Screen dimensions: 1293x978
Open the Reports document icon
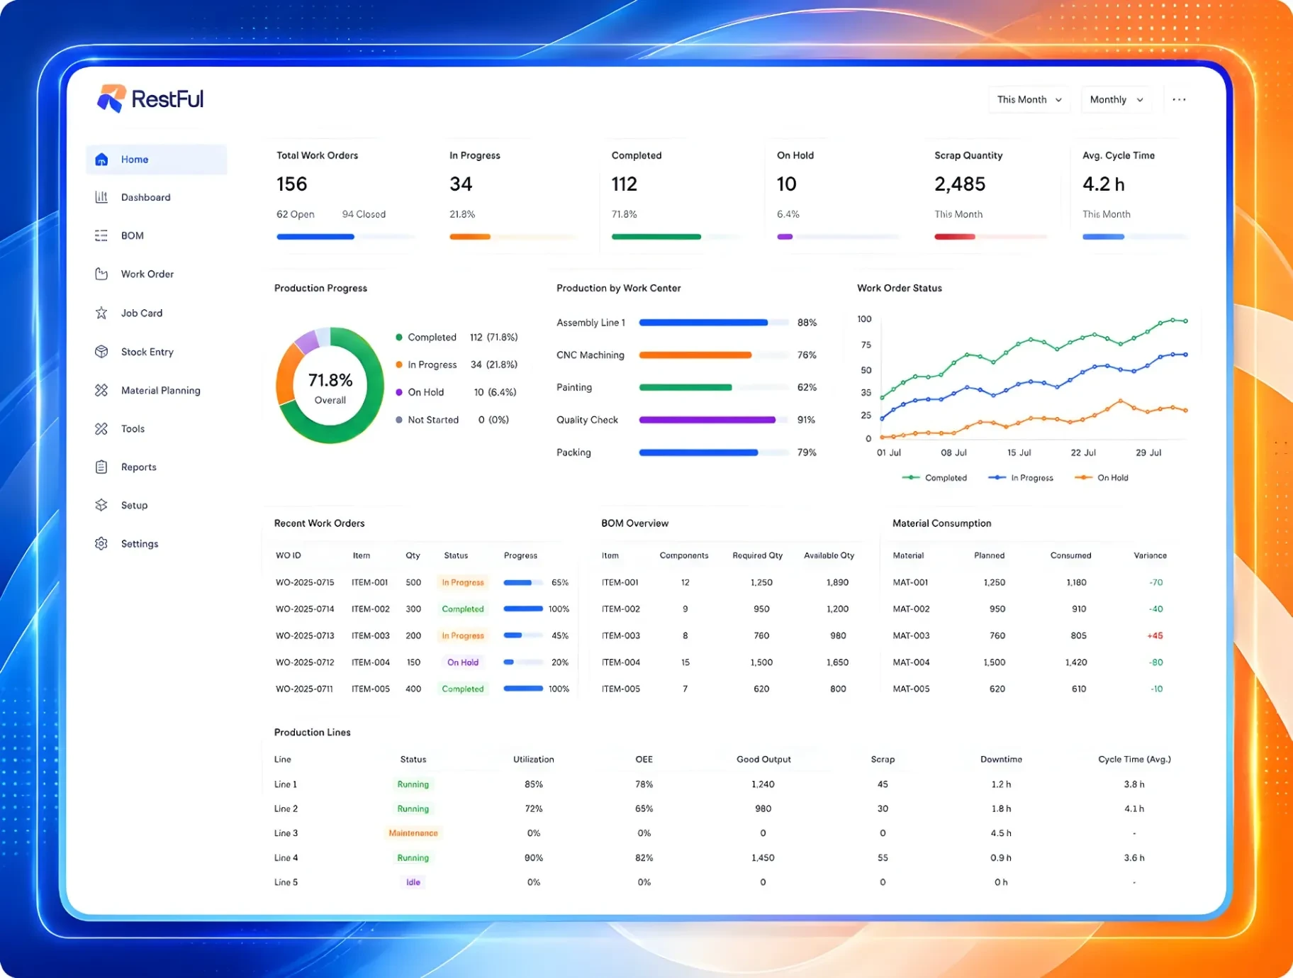click(101, 467)
